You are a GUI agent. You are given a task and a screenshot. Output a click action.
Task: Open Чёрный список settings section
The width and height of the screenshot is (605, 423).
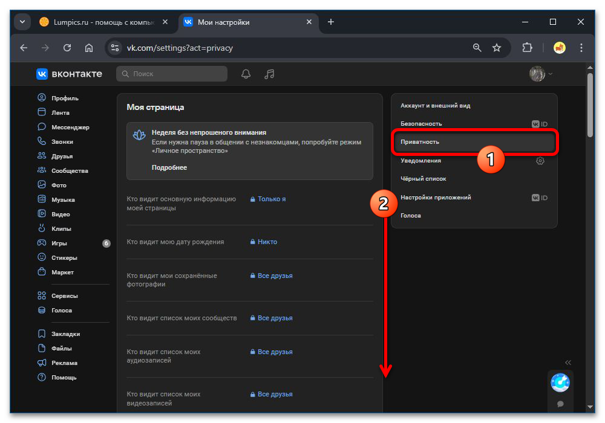pyautogui.click(x=423, y=179)
